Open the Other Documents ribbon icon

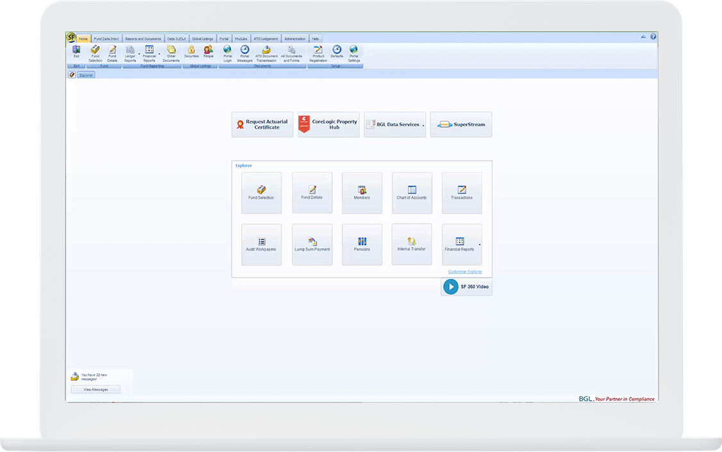[171, 51]
